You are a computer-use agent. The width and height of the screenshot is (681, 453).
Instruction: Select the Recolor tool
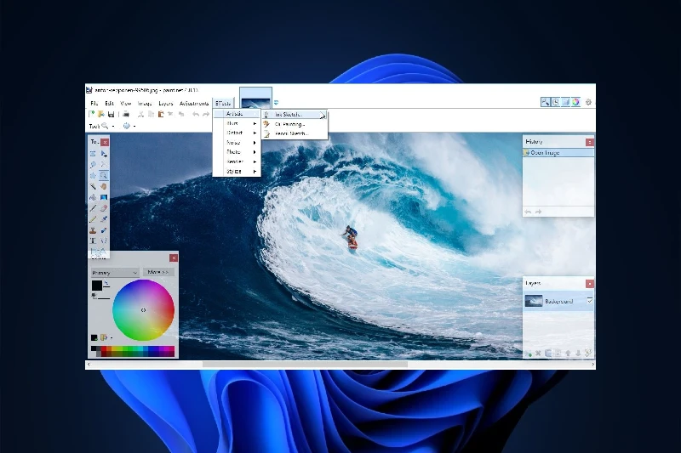pyautogui.click(x=103, y=229)
